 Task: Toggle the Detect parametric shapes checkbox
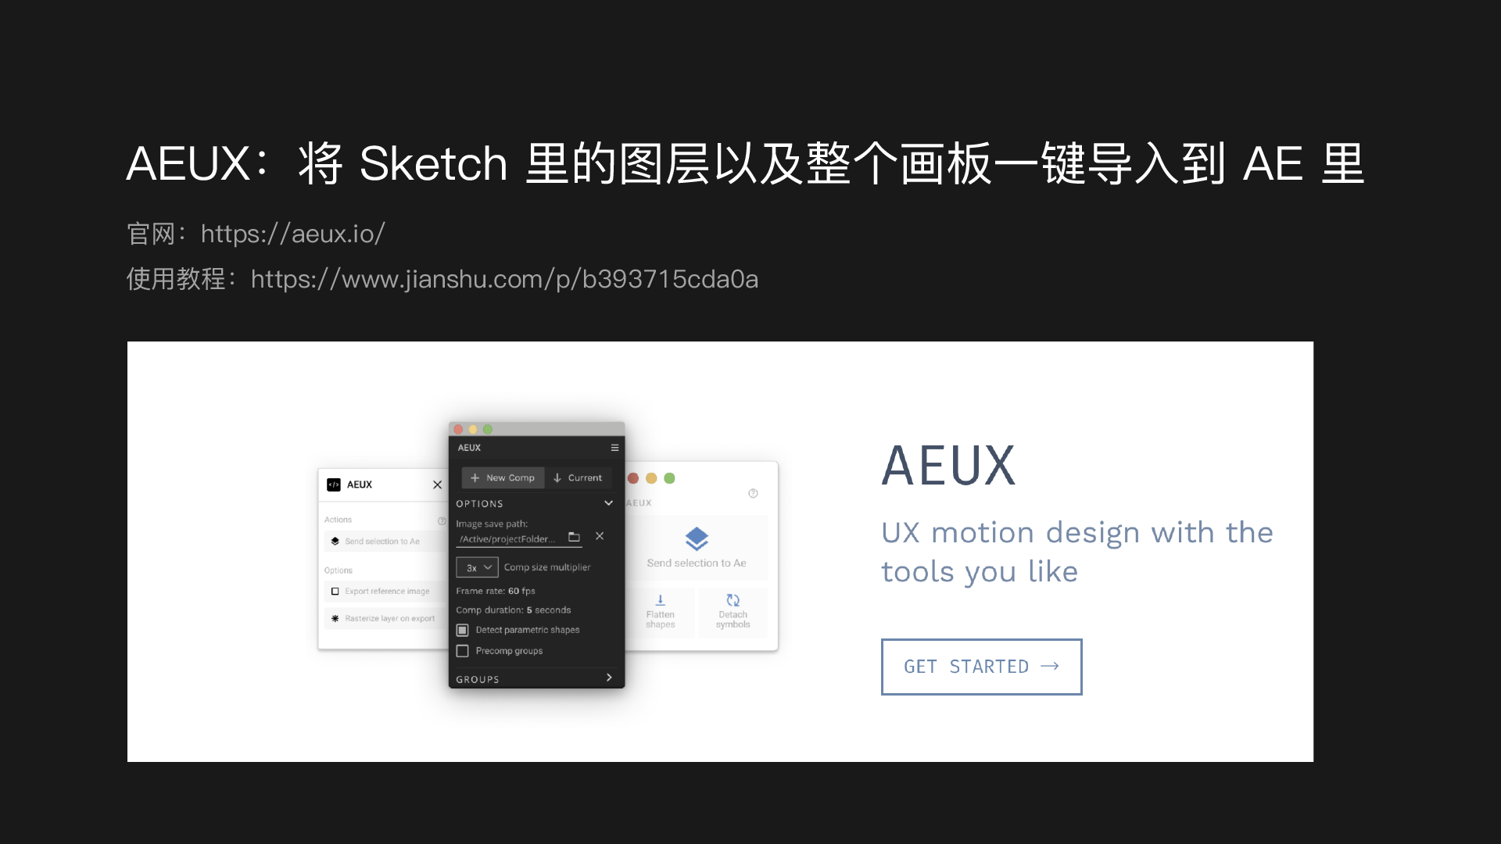point(462,630)
